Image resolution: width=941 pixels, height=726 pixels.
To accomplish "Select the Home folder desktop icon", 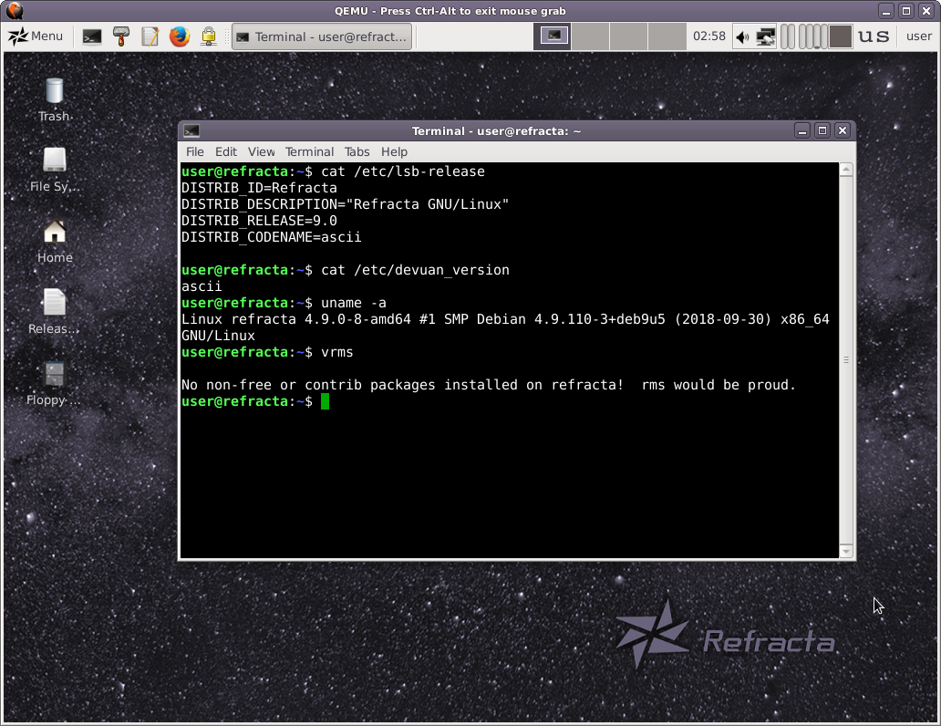I will click(x=55, y=241).
